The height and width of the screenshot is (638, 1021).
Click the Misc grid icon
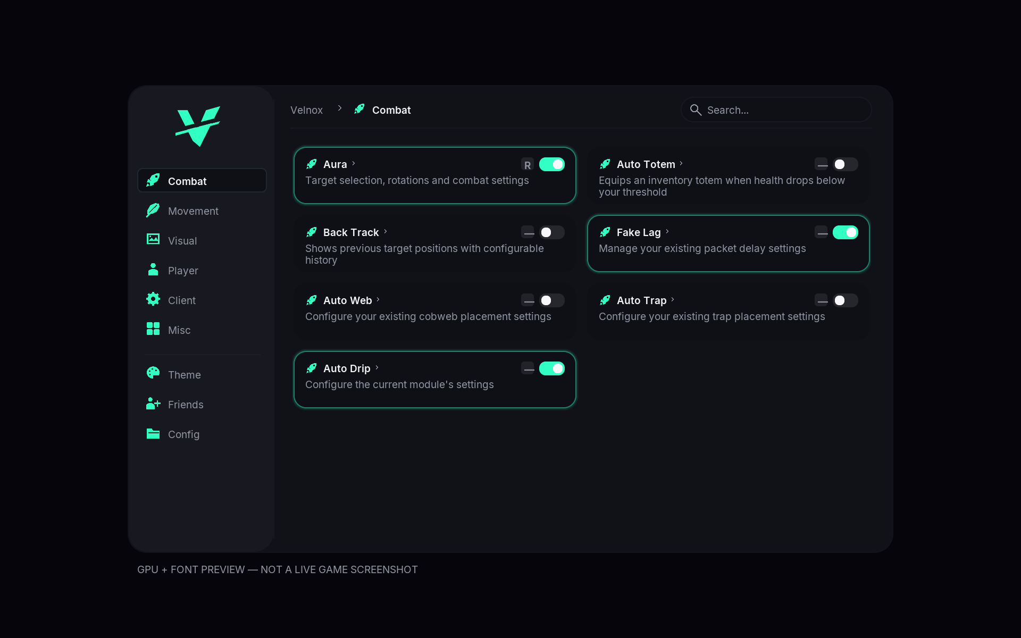pos(153,329)
